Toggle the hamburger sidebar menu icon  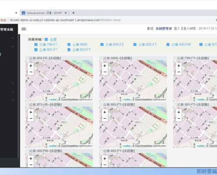pos(24,29)
